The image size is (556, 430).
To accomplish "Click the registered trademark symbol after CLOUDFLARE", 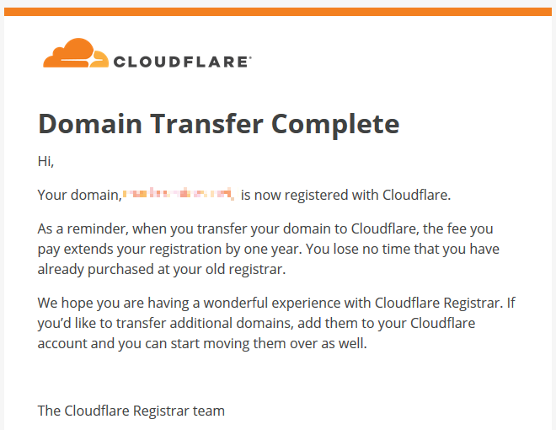I will click(250, 57).
